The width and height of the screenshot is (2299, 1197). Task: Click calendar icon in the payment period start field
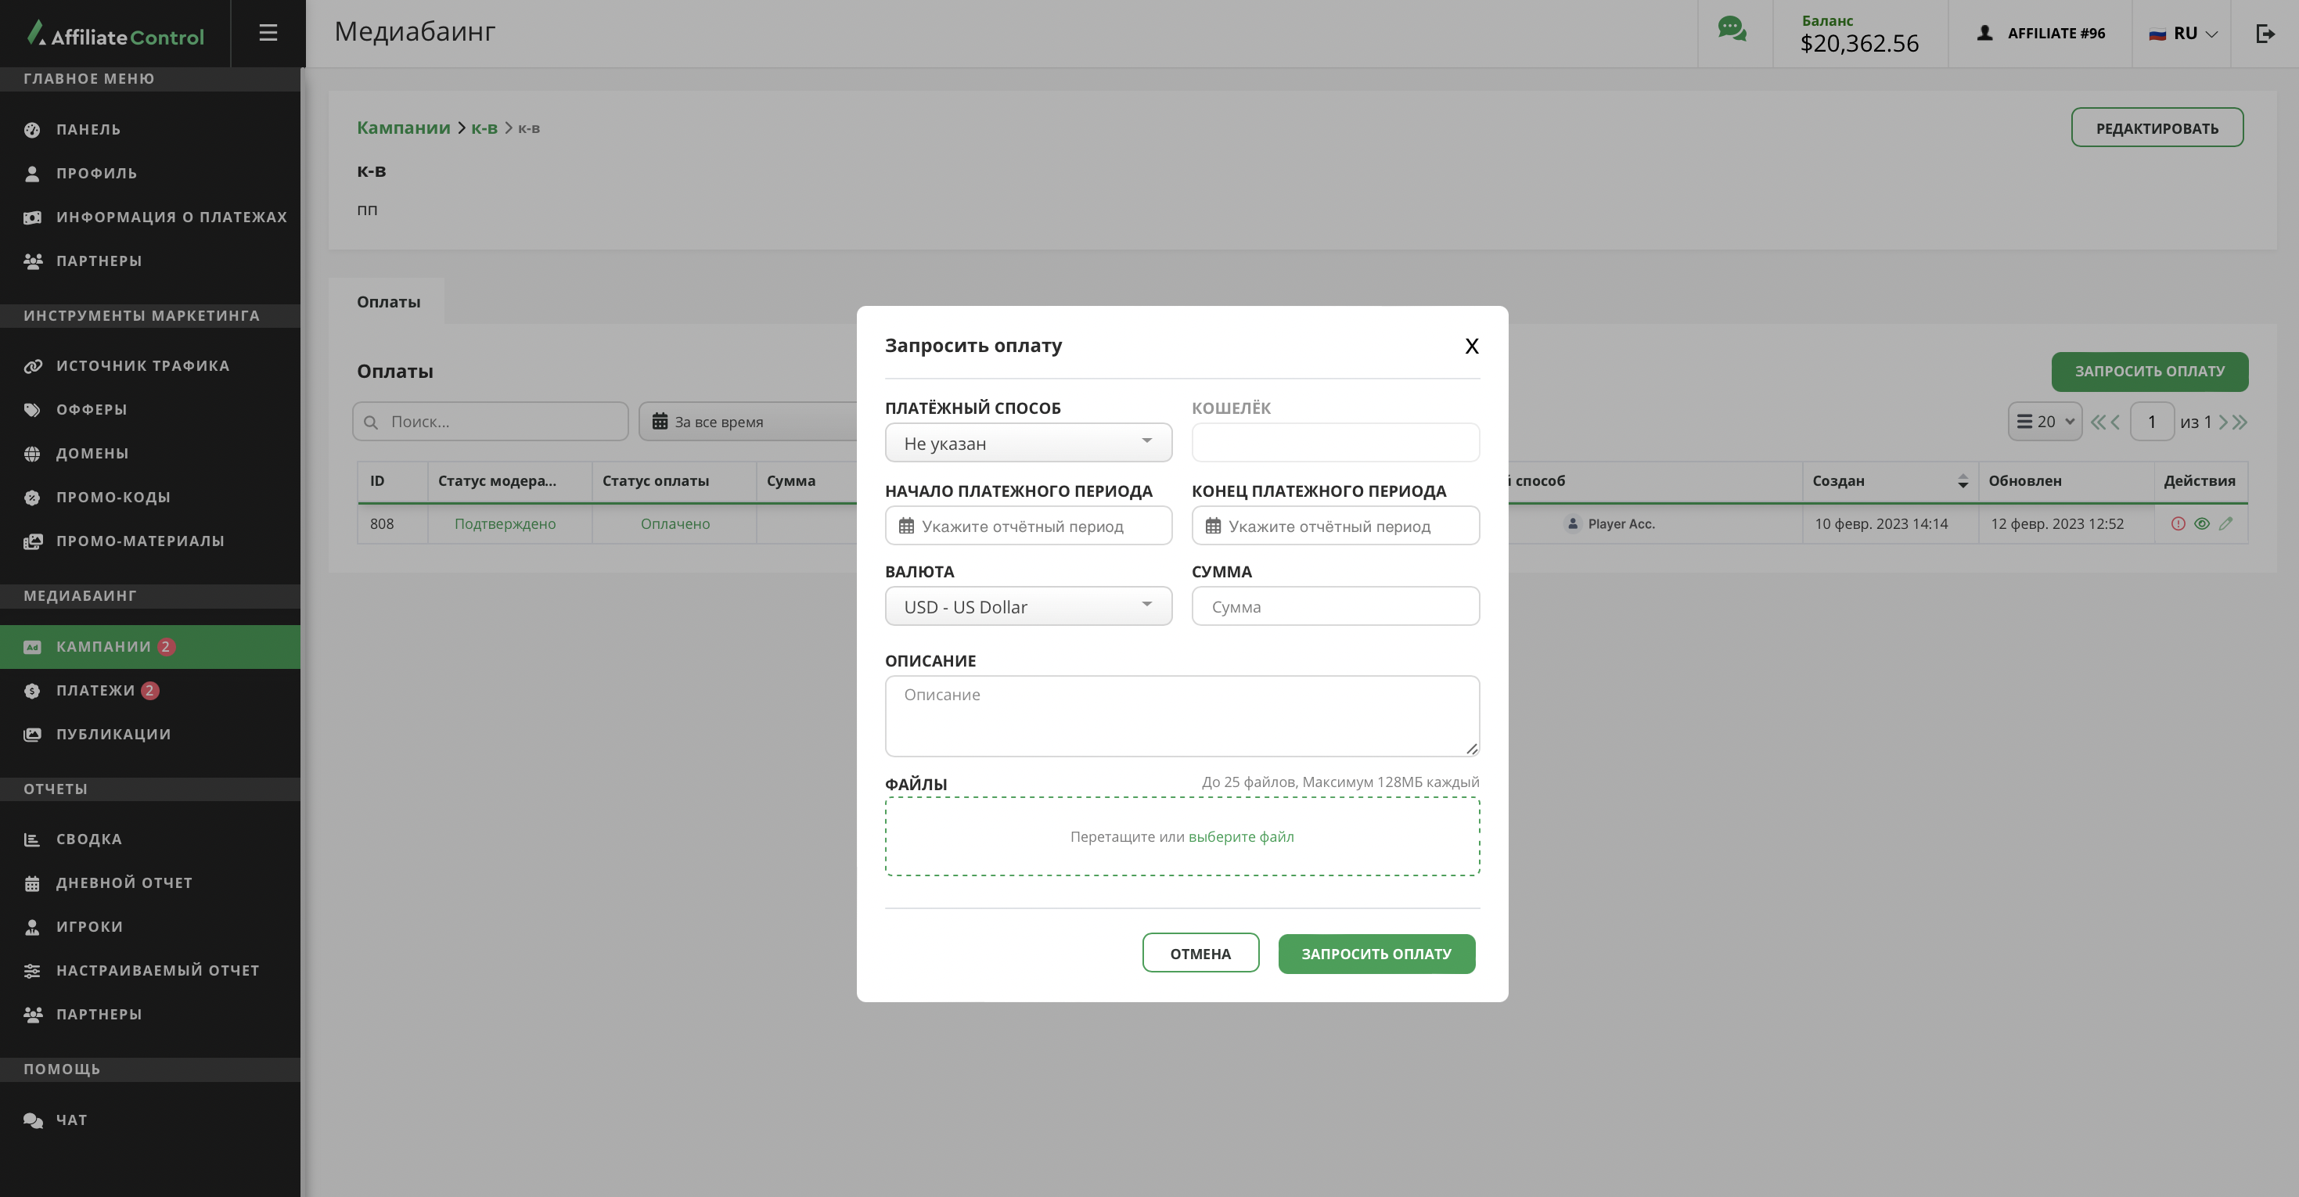(x=906, y=526)
